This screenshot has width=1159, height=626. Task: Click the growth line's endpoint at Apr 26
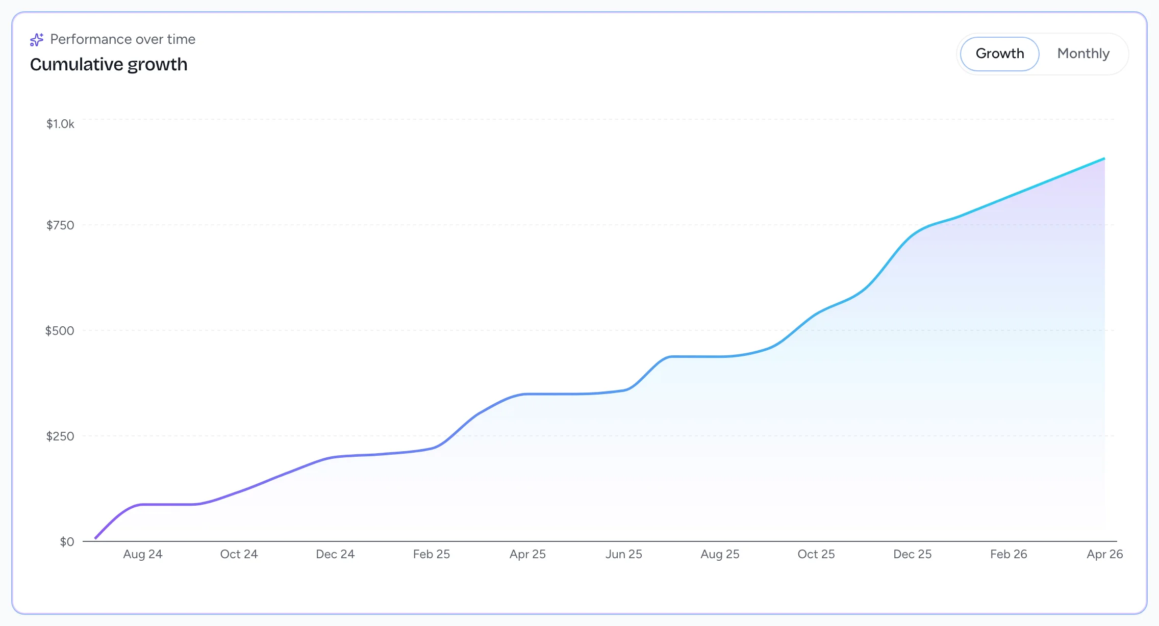click(x=1104, y=159)
